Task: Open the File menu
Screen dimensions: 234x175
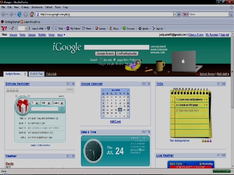Action: pyautogui.click(x=3, y=7)
